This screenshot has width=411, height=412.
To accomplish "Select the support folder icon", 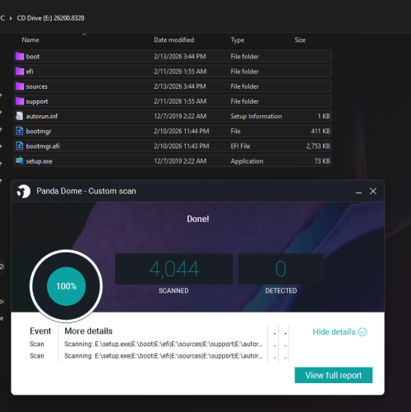I will pos(20,101).
